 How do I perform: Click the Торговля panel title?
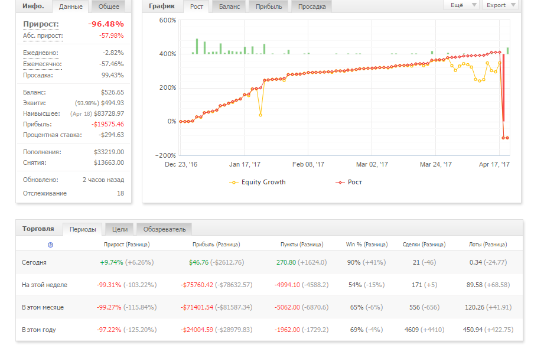pos(38,229)
